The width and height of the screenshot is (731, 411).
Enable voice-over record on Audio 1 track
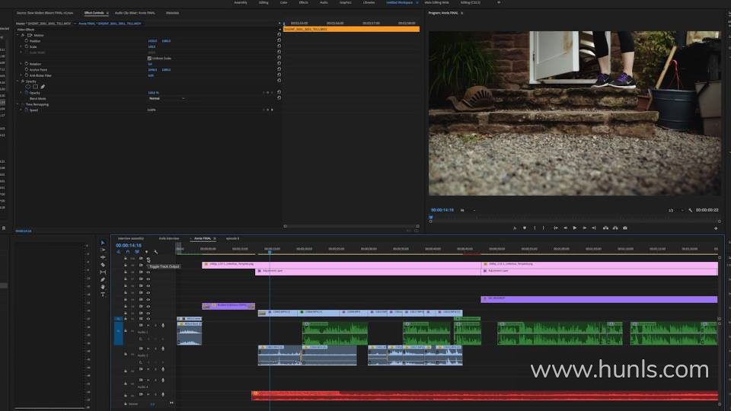point(163,325)
